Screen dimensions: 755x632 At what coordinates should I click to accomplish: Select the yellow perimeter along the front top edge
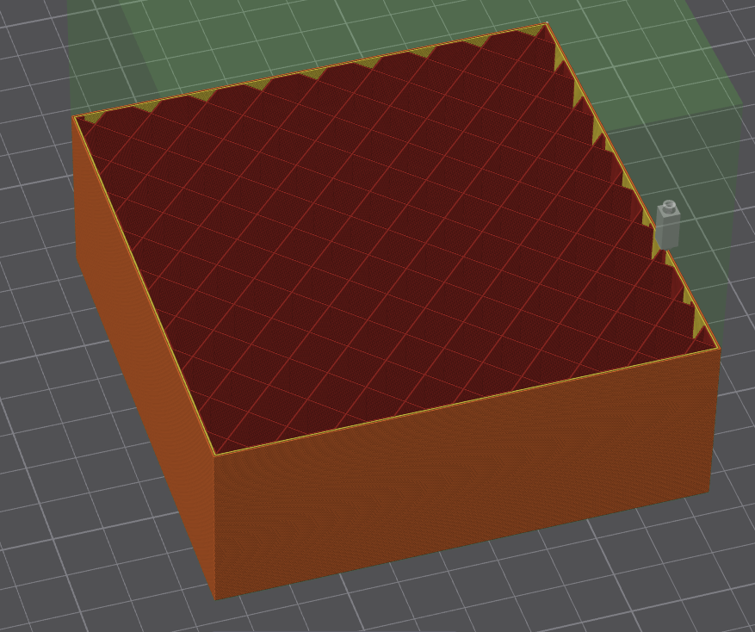(x=465, y=401)
